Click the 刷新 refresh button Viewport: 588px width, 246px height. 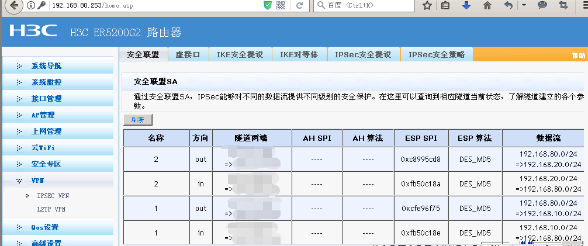(137, 120)
